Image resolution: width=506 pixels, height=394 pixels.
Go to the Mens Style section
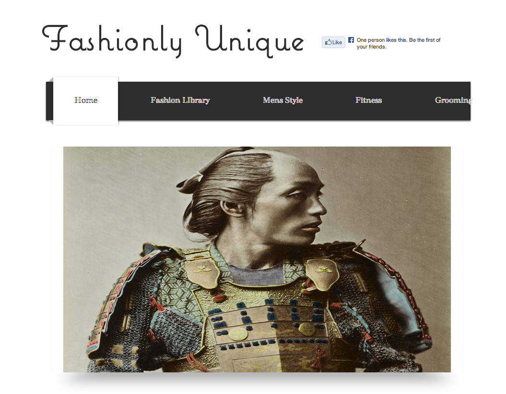(x=282, y=100)
